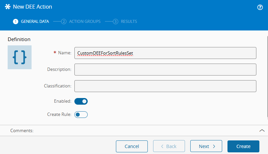Select the General Data step label
Image resolution: width=268 pixels, height=154 pixels.
click(35, 22)
